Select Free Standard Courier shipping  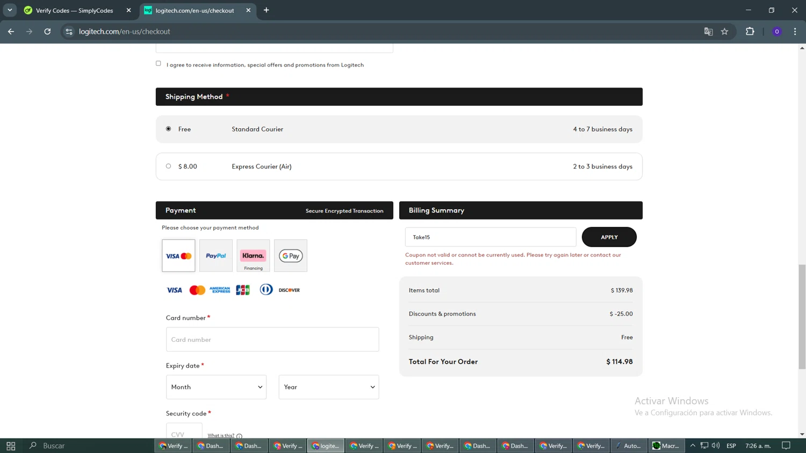tap(169, 129)
